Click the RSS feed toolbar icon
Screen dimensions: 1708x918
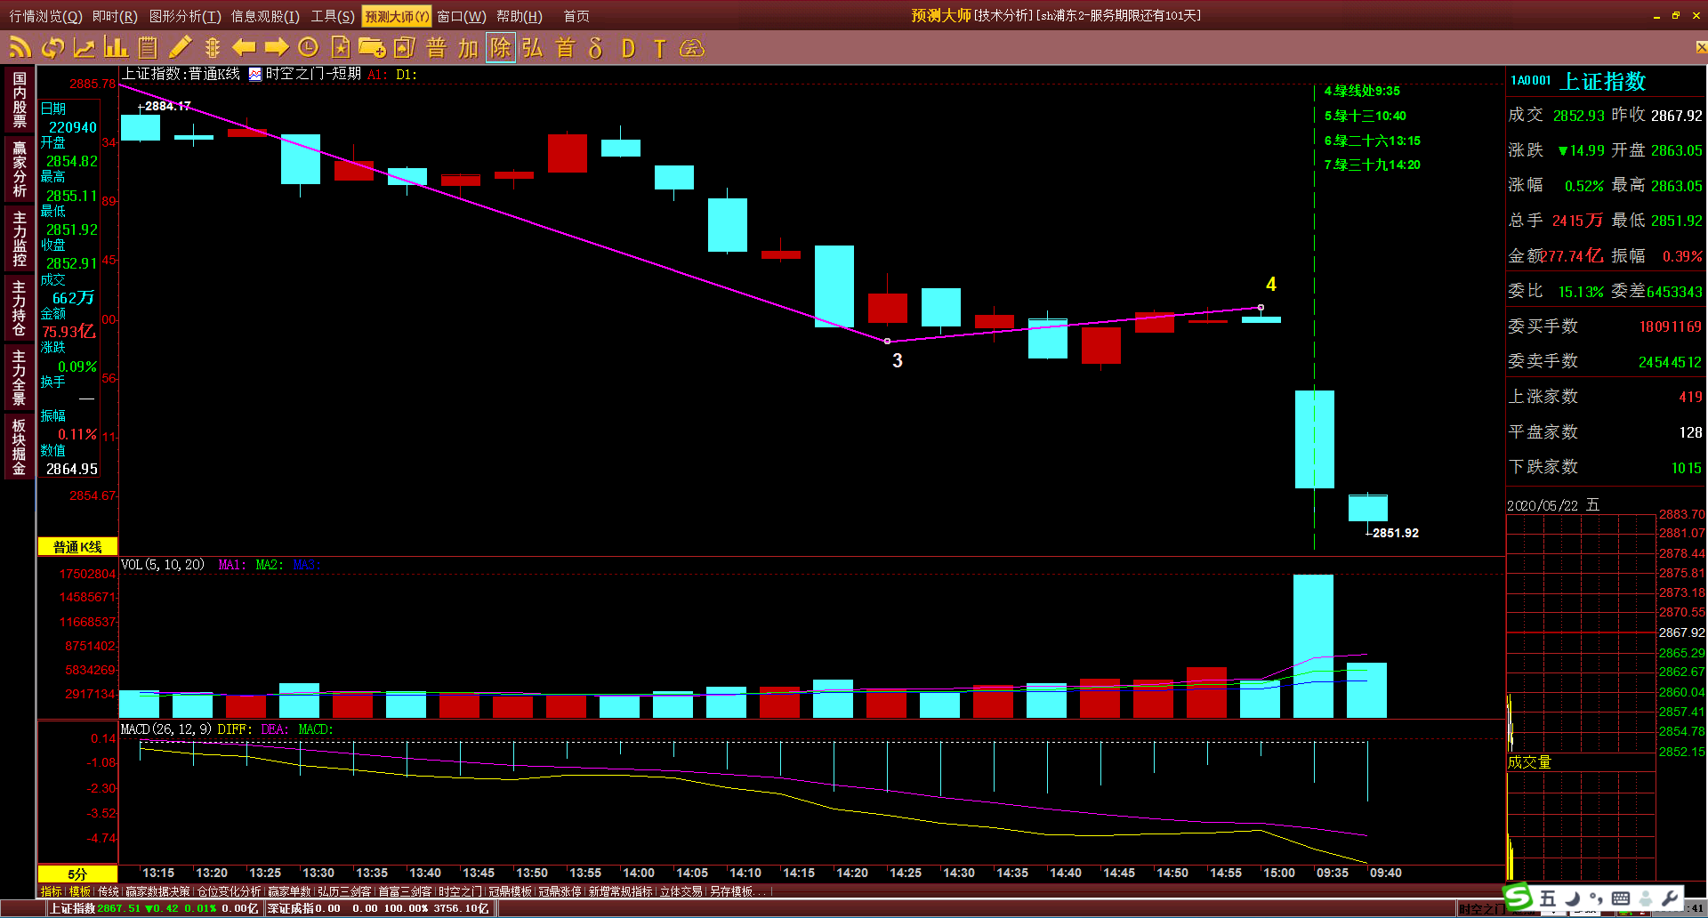(20, 48)
